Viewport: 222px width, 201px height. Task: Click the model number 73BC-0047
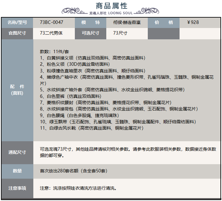pos(52,22)
